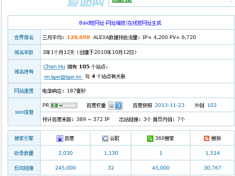Image resolution: width=235 pixels, height=176 pixels.
Task: Click the green 360 search icon
Action: 150,139
